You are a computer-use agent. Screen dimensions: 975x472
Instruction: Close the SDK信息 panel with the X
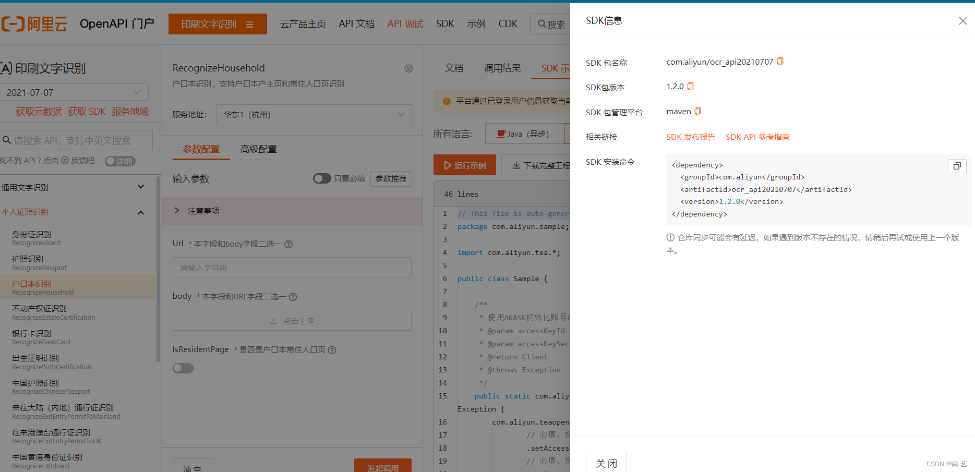[962, 21]
